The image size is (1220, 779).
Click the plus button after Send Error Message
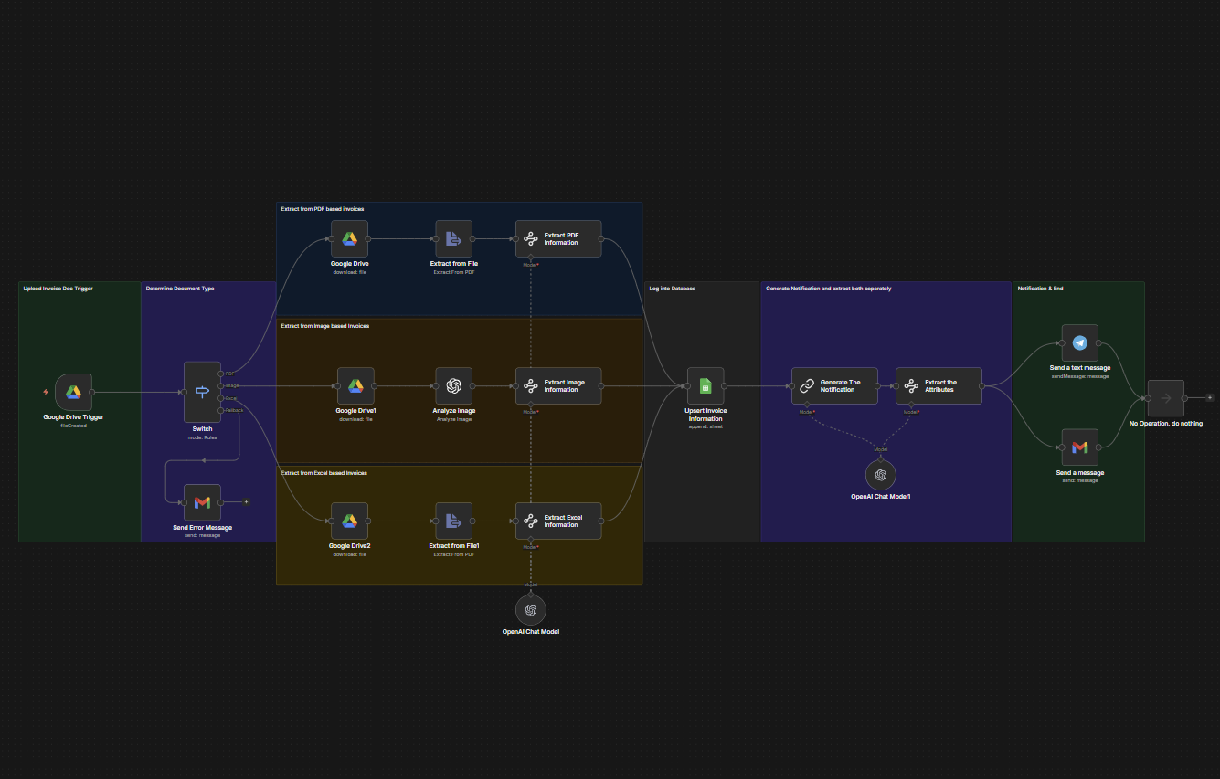[x=246, y=501]
